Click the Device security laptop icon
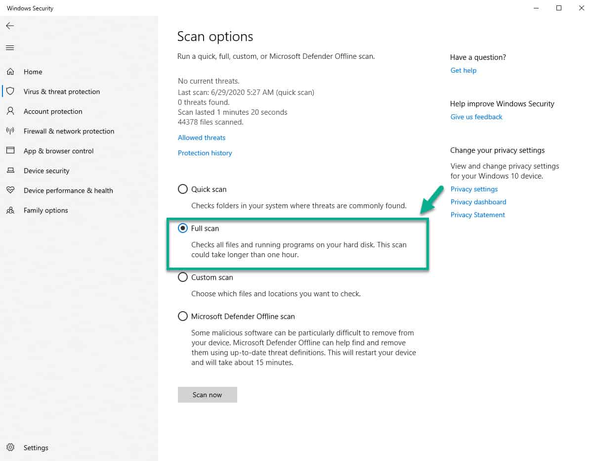This screenshot has height=461, width=593. (x=10, y=171)
